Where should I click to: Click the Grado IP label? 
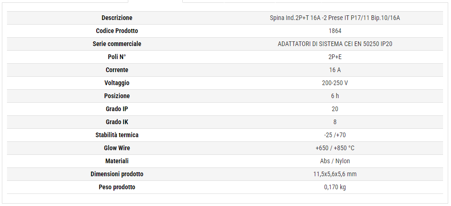pos(117,109)
